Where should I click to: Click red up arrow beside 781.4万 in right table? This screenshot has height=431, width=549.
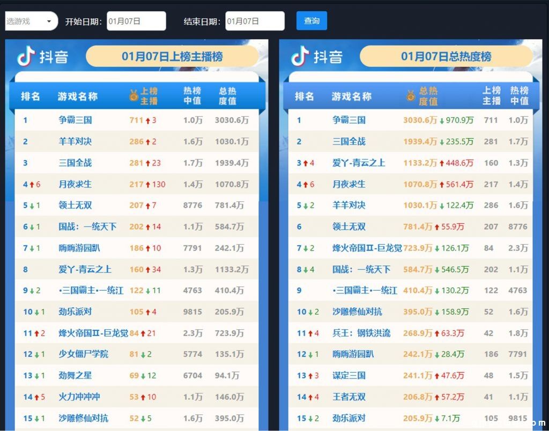[x=437, y=227]
